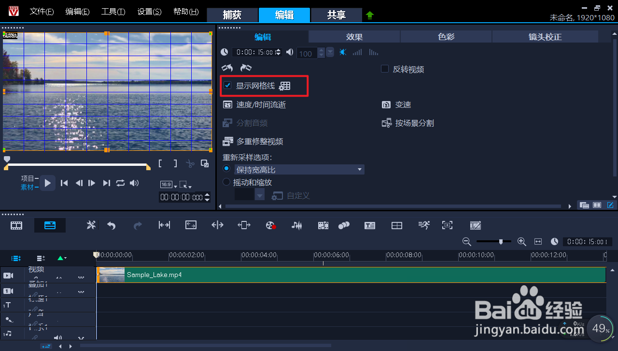Select the roll tool in timeline toolbar

tap(217, 225)
